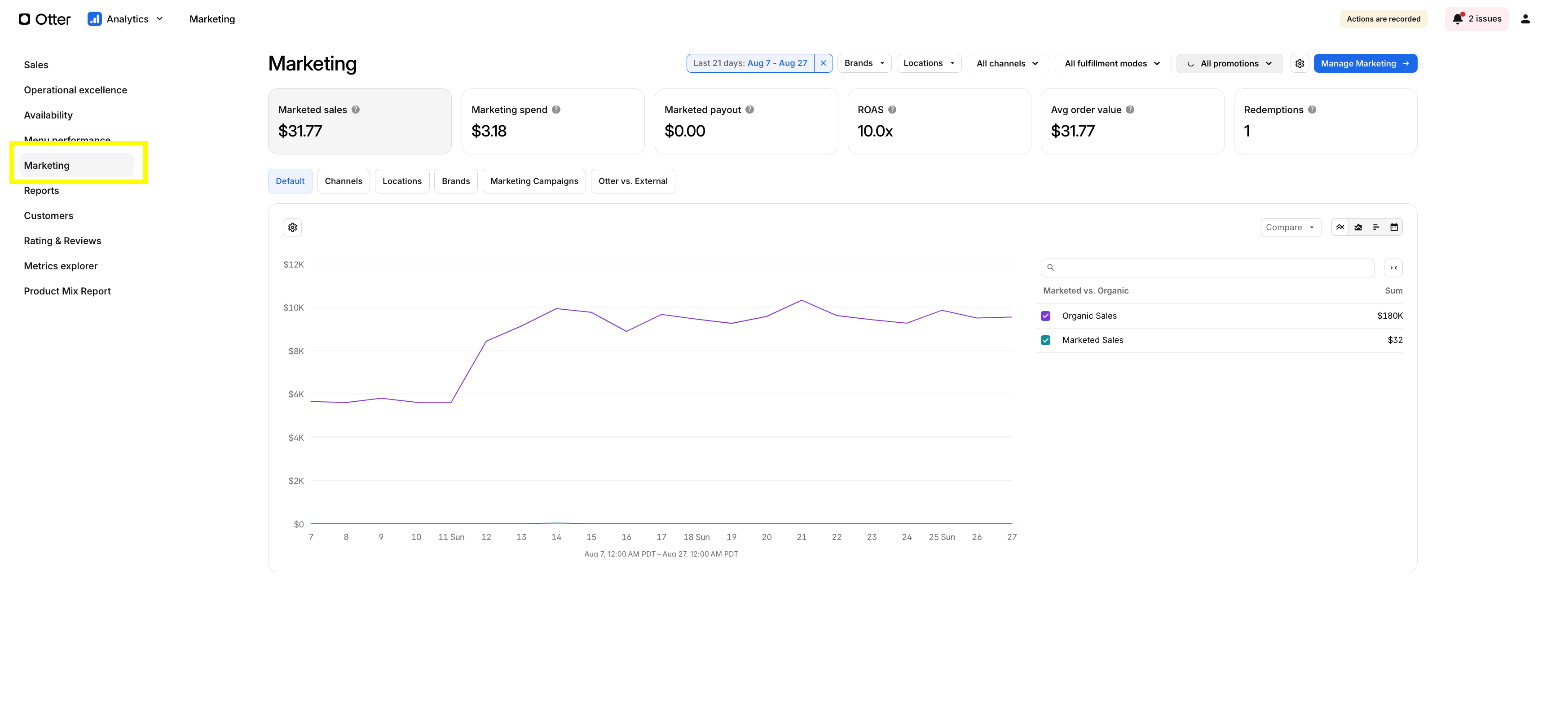Go to Reports in sidebar

(42, 191)
